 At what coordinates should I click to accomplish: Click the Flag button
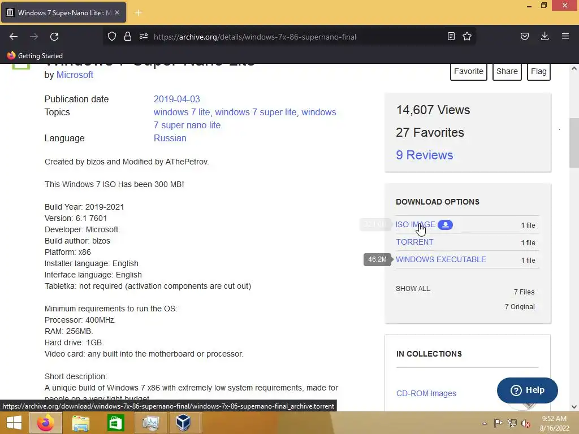pyautogui.click(x=539, y=71)
